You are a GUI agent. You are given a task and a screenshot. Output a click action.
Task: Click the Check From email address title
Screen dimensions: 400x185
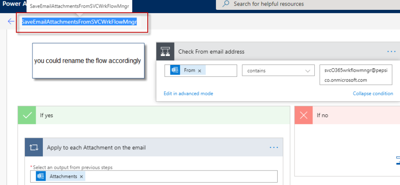click(211, 52)
